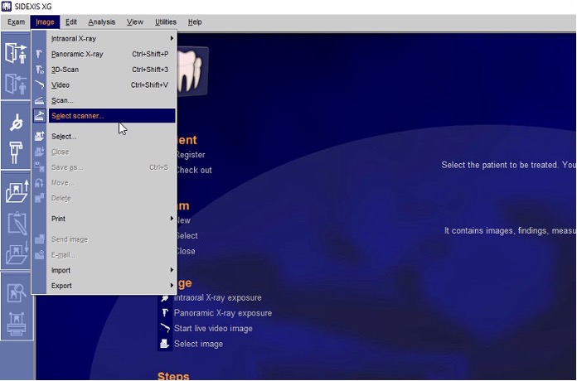The image size is (577, 381).
Task: Click the save image folder icon in sidebar
Action: (17, 253)
